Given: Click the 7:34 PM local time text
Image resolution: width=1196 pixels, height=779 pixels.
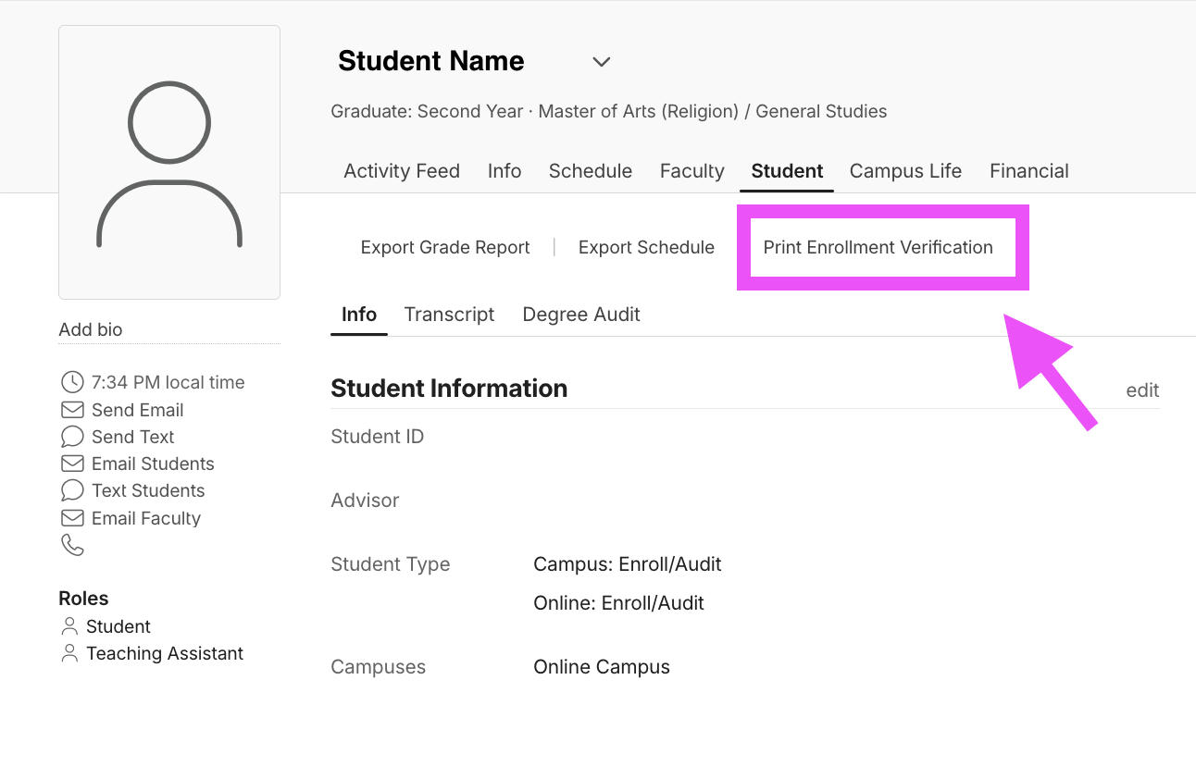Looking at the screenshot, I should [x=168, y=382].
